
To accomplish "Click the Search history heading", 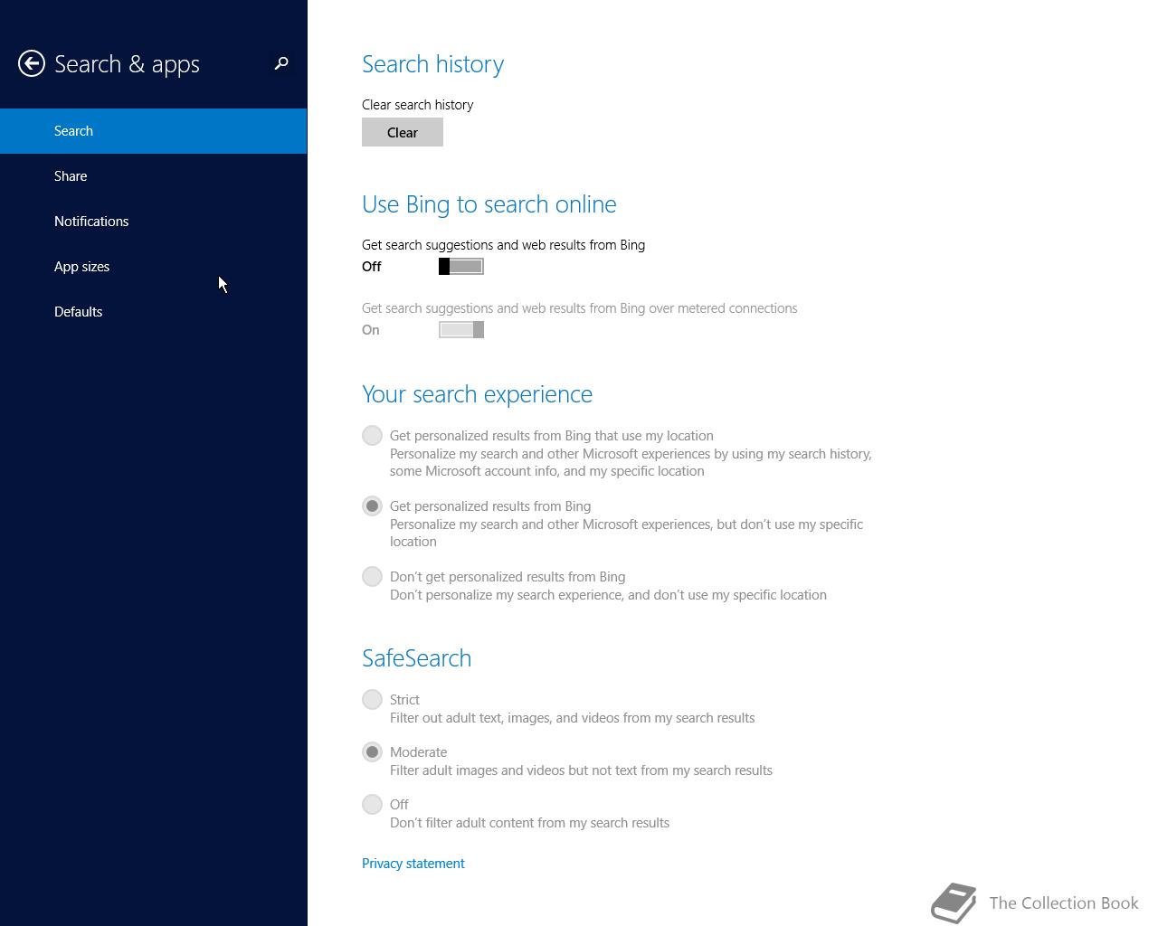I will click(432, 64).
